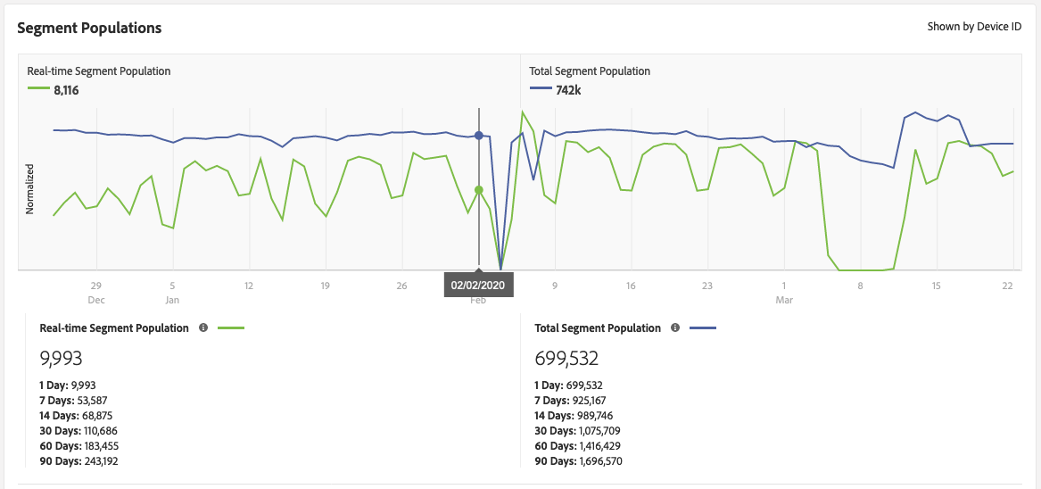Click the green legend line under chart
Image resolution: width=1041 pixels, height=489 pixels.
[x=229, y=328]
